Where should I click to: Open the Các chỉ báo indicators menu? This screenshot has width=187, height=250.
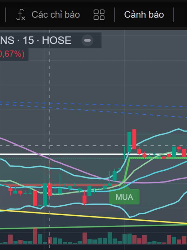tap(48, 15)
